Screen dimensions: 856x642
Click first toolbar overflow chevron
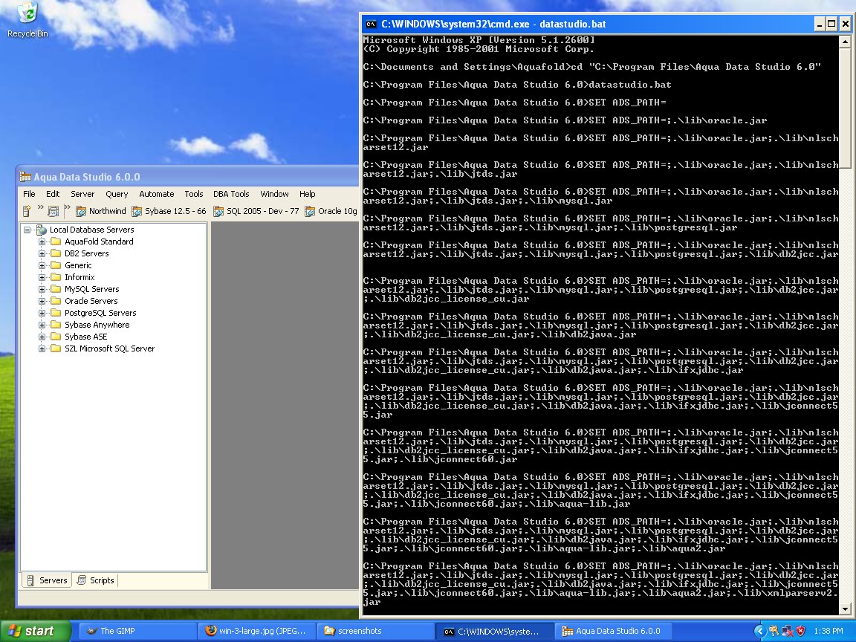point(40,207)
